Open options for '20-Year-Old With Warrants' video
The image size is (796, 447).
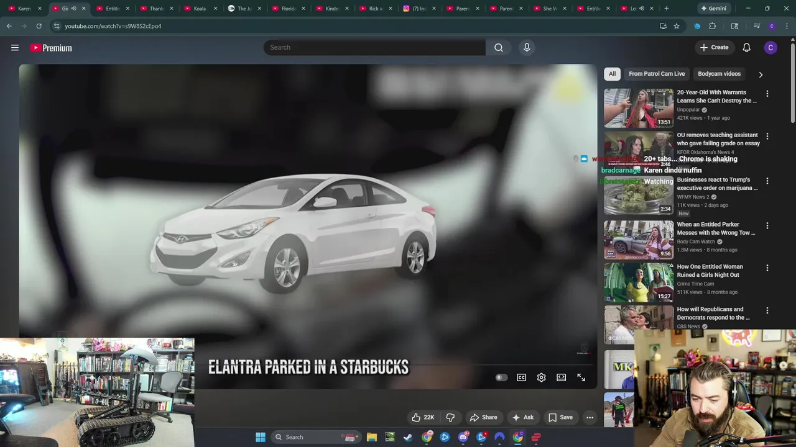[767, 94]
